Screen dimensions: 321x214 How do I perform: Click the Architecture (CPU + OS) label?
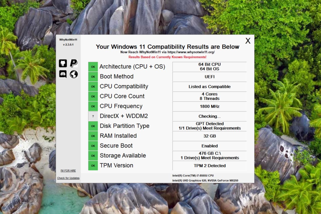[132, 67]
